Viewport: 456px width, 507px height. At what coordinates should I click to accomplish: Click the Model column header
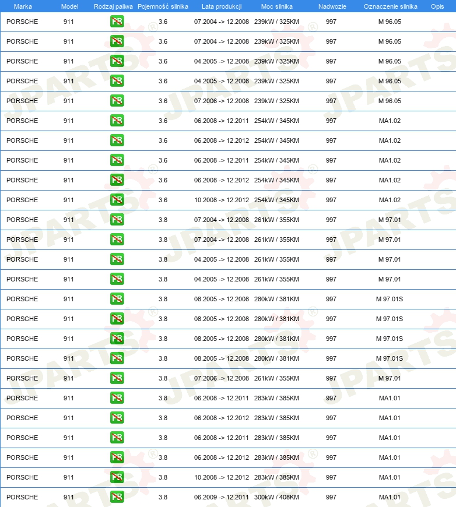(69, 6)
